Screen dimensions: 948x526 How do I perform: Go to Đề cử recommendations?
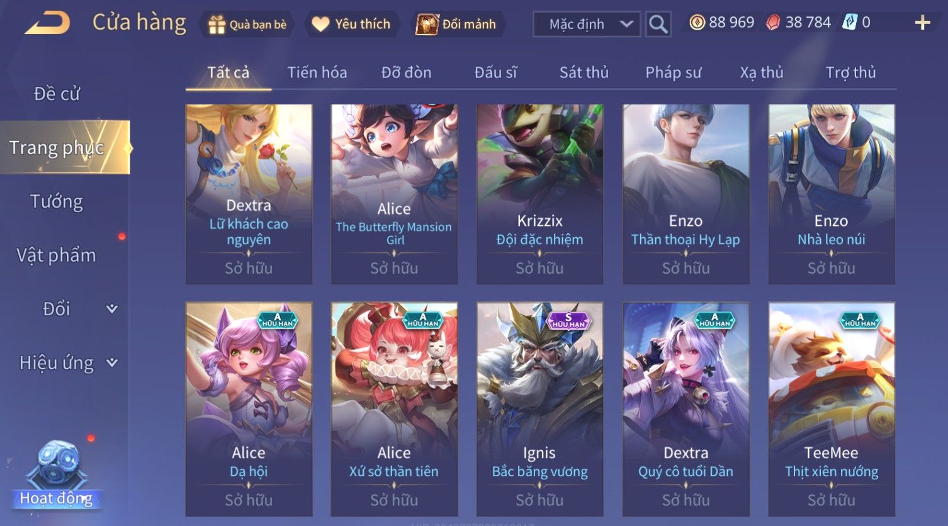pyautogui.click(x=57, y=94)
